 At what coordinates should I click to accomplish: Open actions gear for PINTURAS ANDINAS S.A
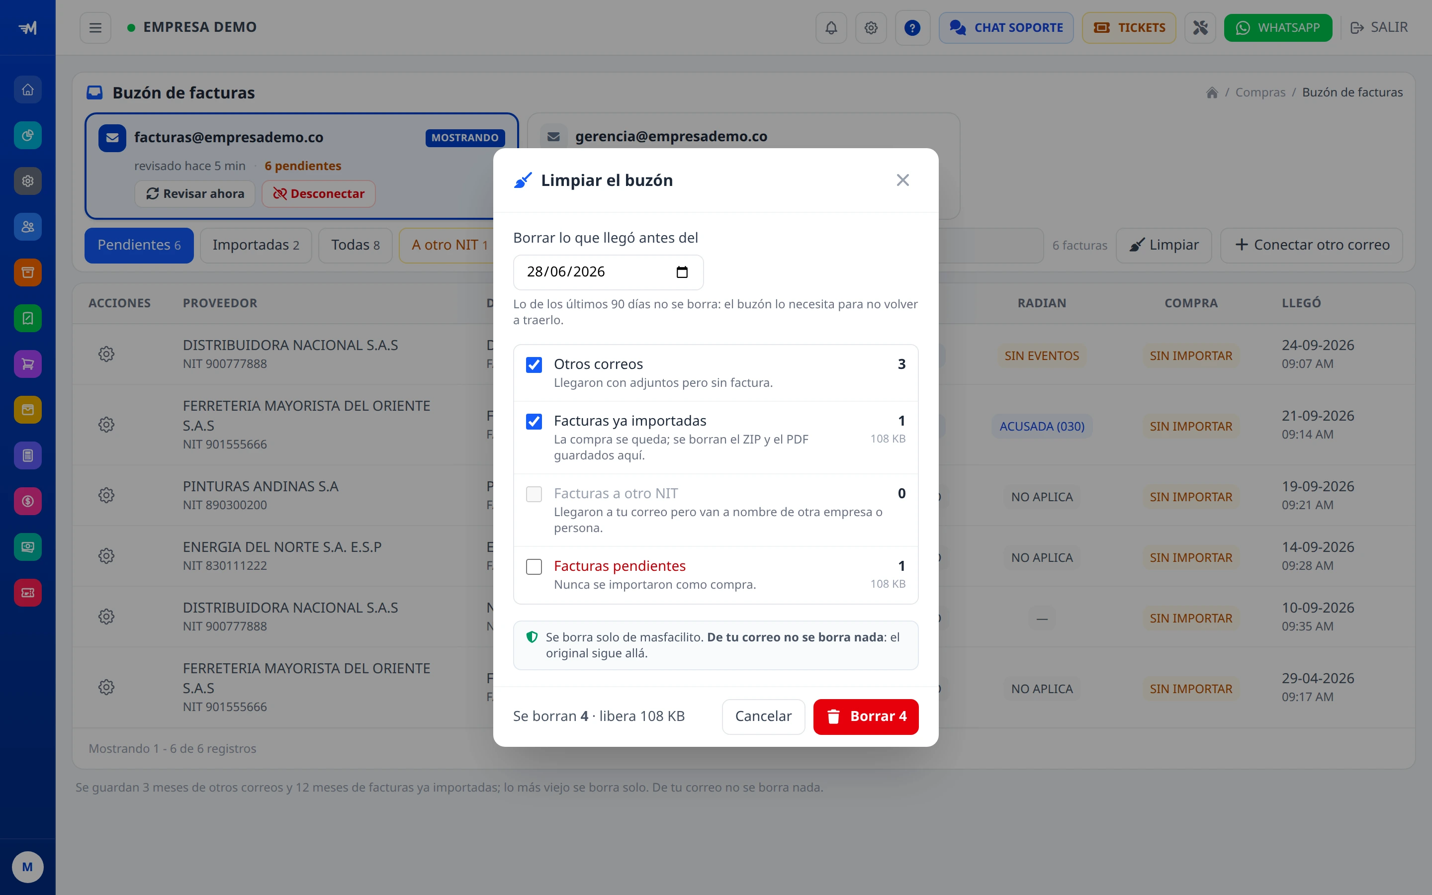coord(106,495)
